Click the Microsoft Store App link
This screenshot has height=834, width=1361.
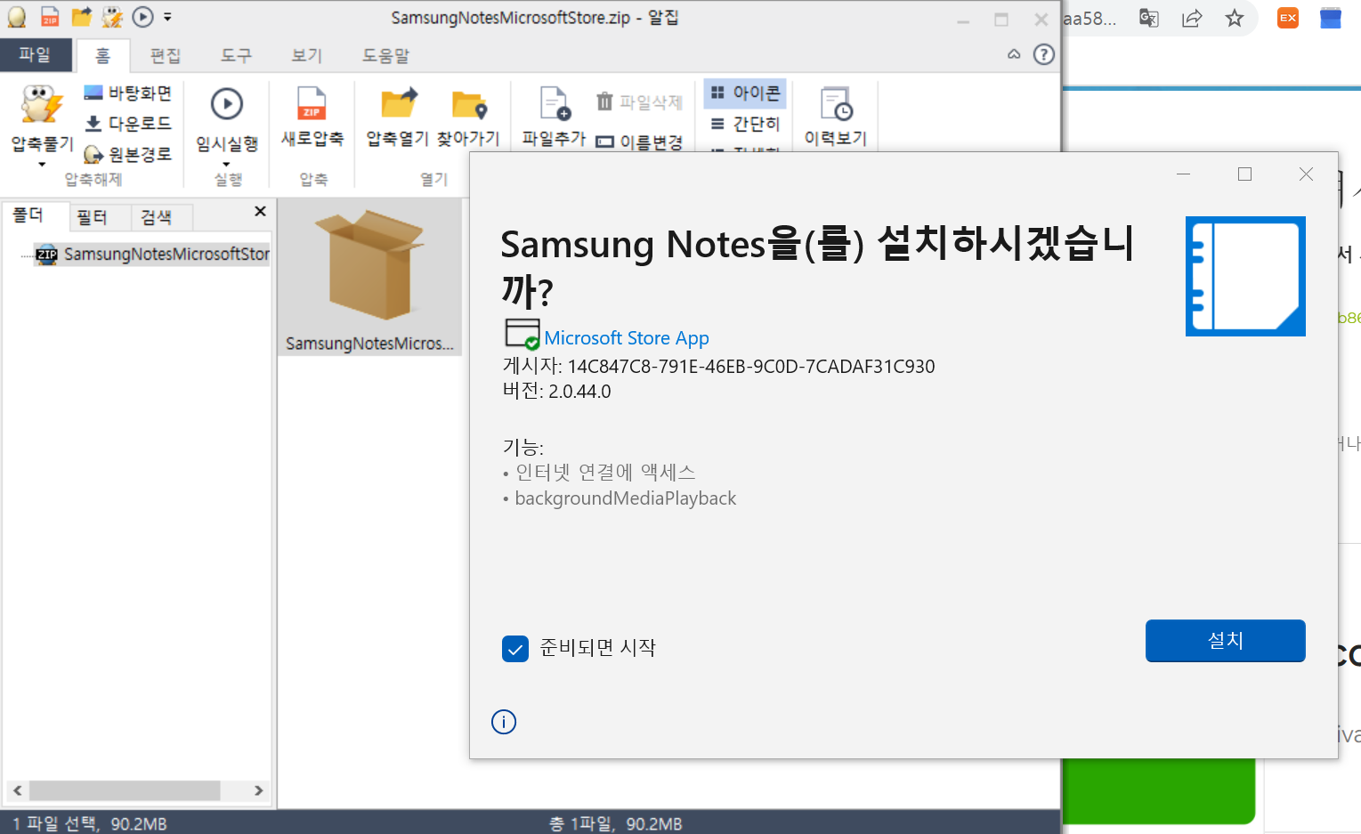(x=627, y=338)
